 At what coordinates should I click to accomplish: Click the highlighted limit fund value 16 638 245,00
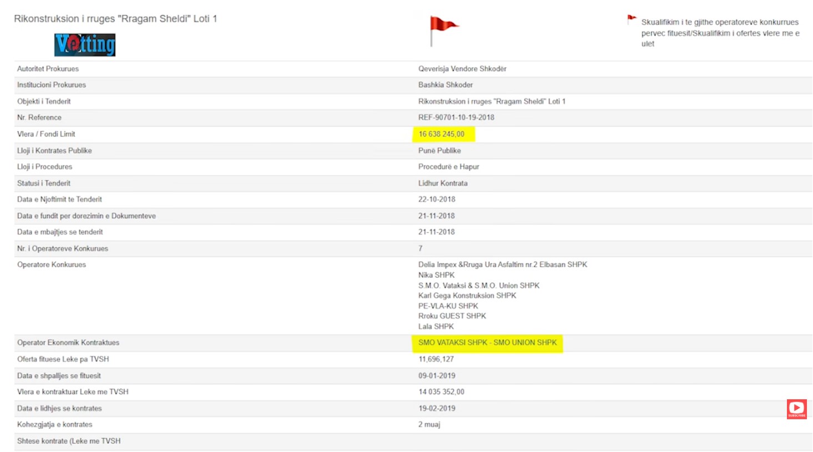(442, 134)
